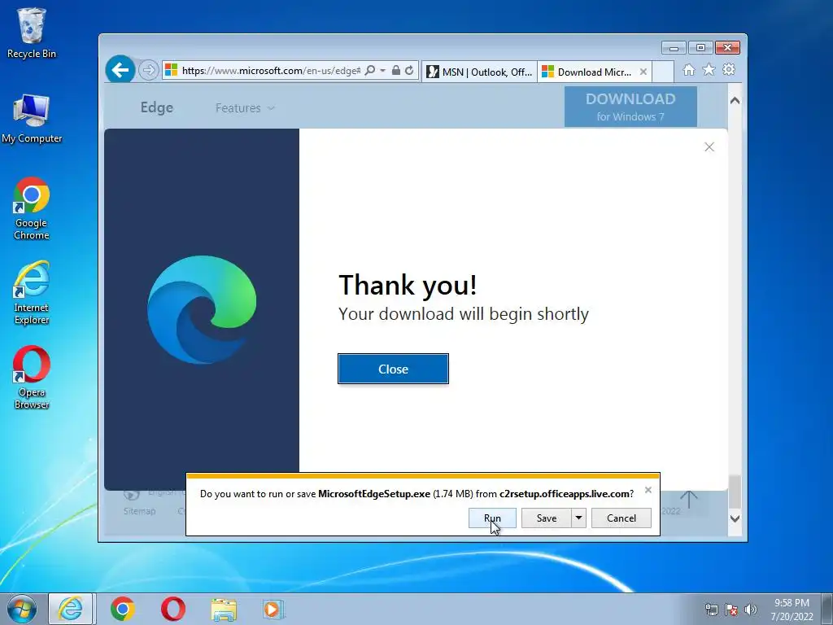Image resolution: width=833 pixels, height=625 pixels.
Task: Open Windows Explorer folder taskbar icon
Action: 224,610
